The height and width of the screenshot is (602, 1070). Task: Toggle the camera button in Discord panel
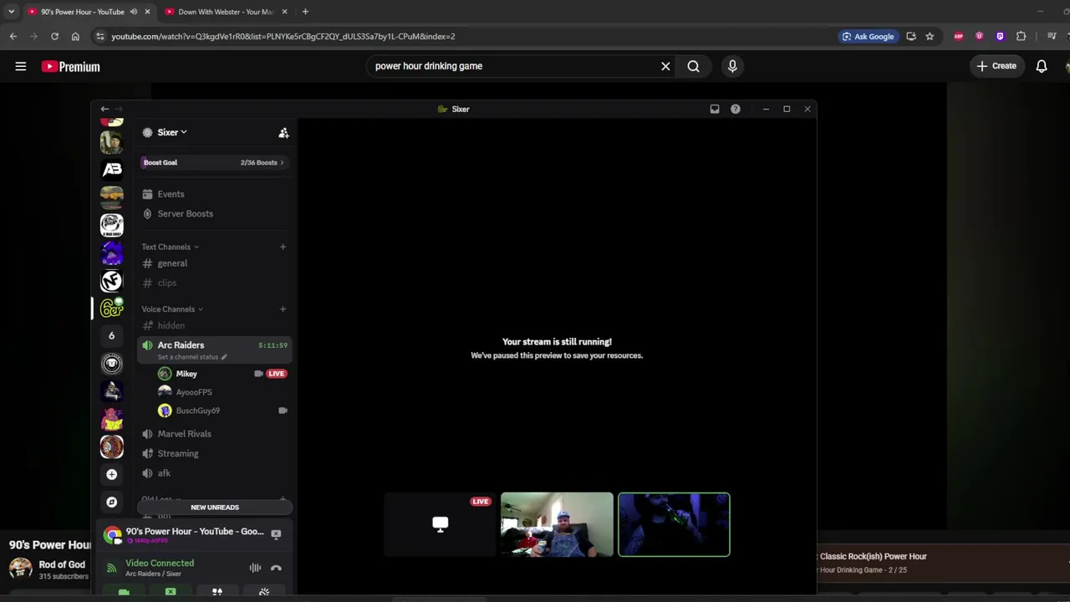tap(124, 592)
